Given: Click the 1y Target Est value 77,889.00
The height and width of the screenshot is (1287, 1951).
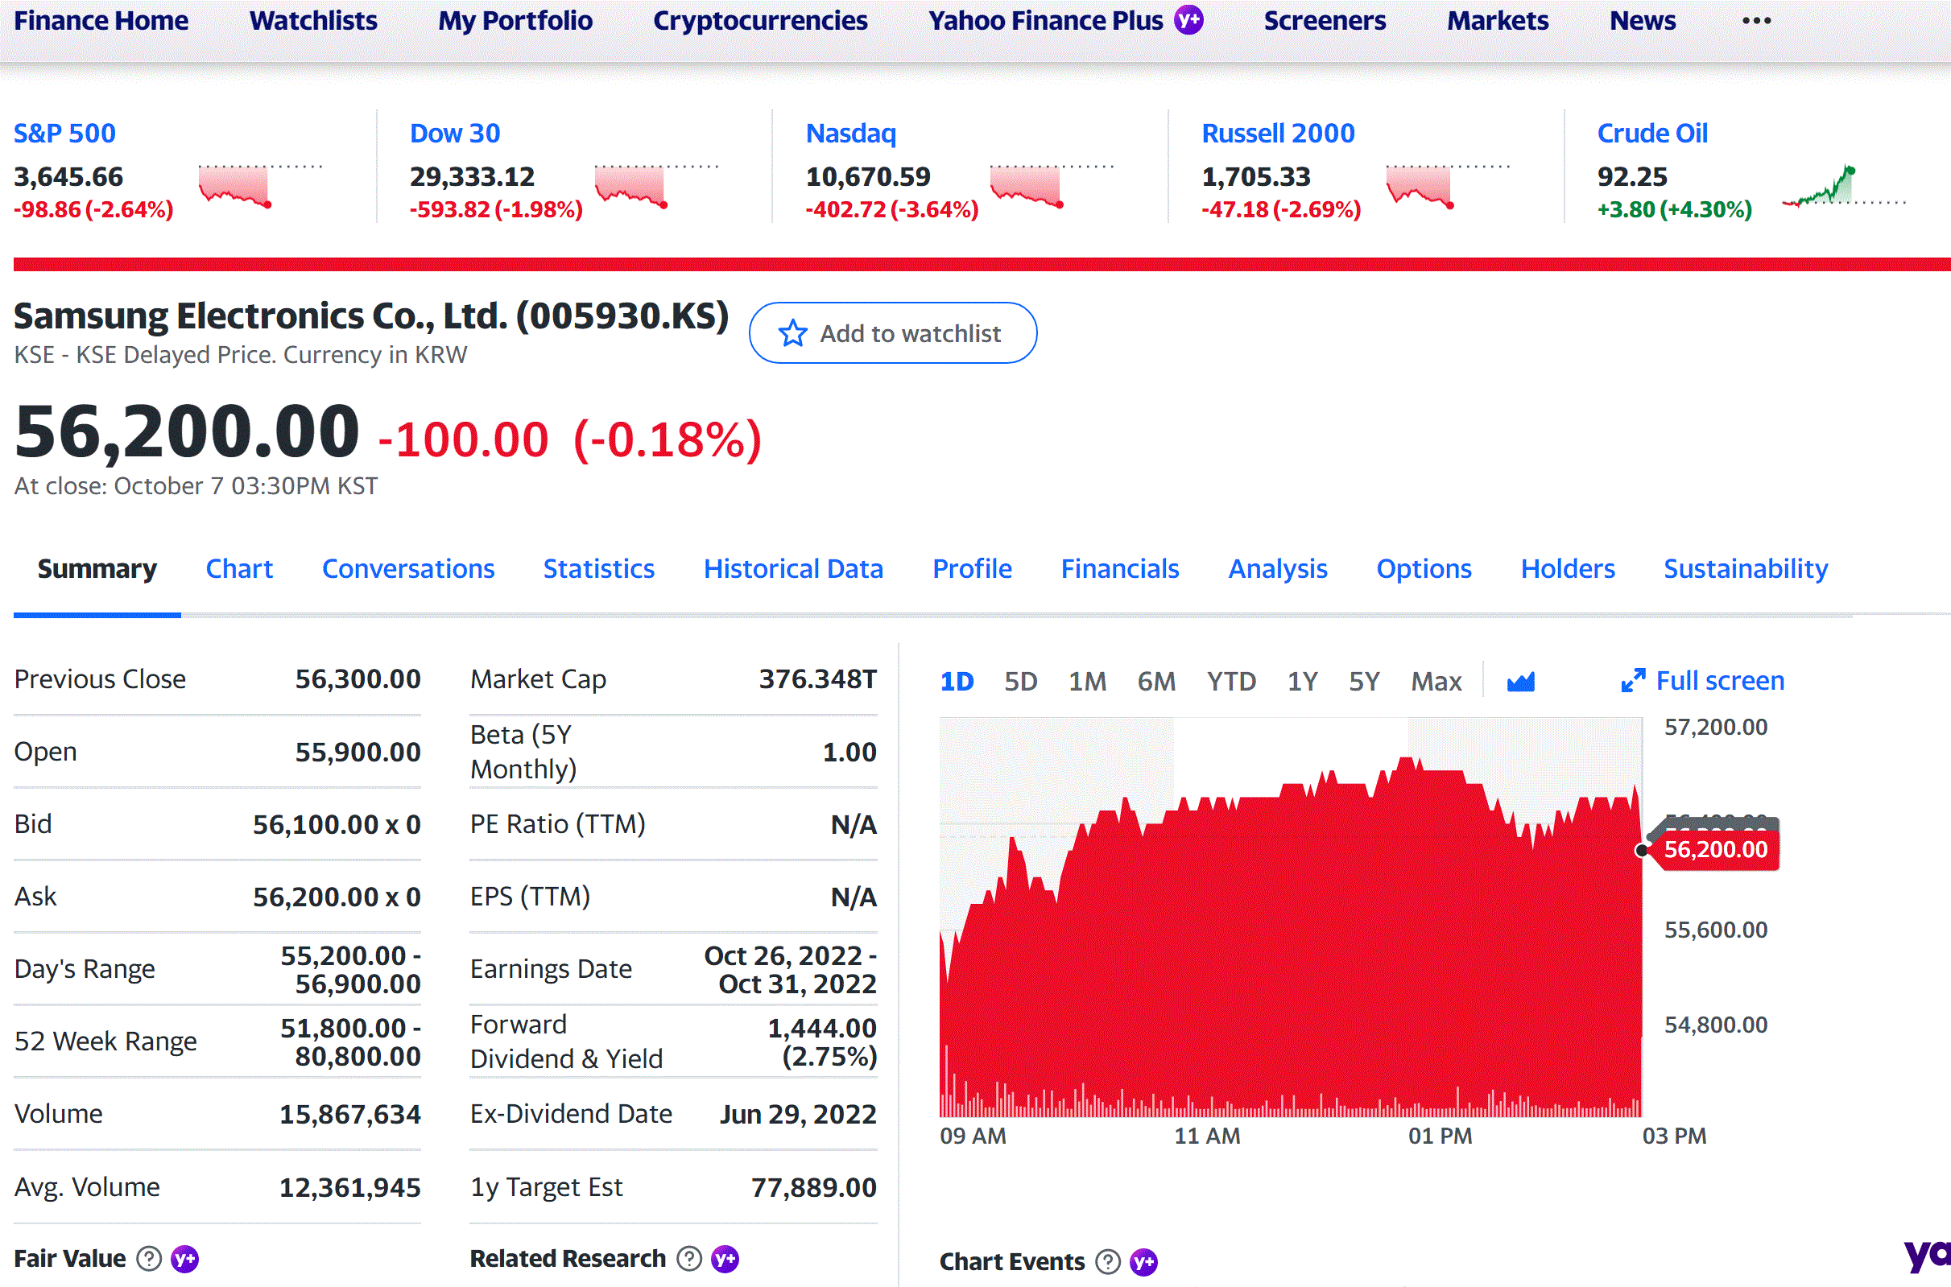Looking at the screenshot, I should [814, 1187].
